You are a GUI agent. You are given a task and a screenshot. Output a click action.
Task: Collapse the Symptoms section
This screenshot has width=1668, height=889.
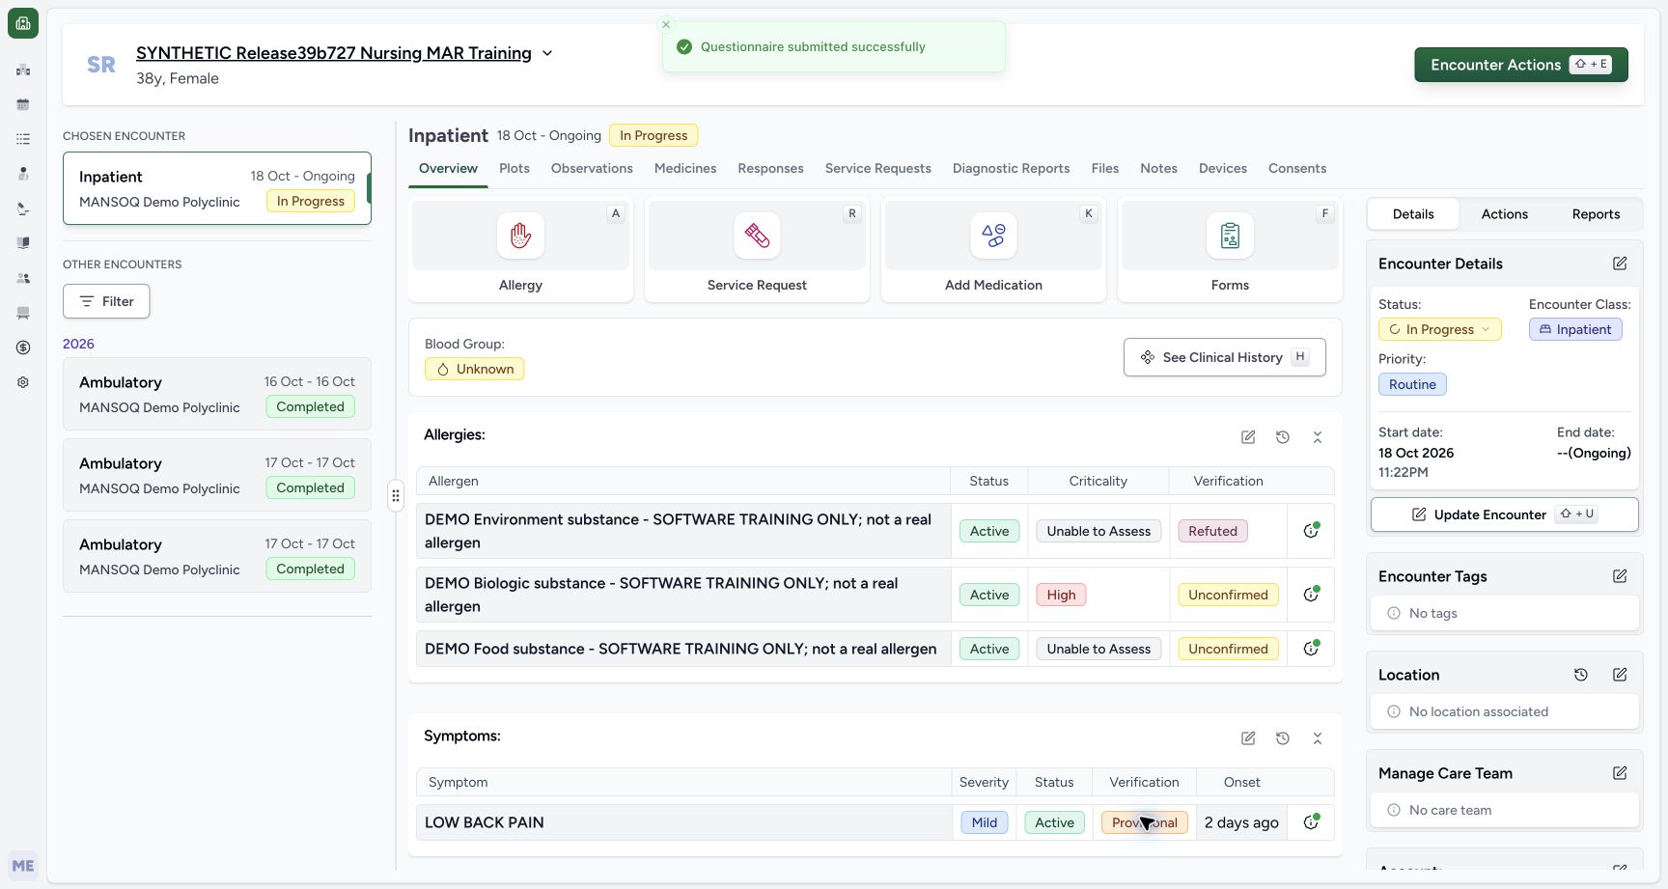tap(1318, 738)
